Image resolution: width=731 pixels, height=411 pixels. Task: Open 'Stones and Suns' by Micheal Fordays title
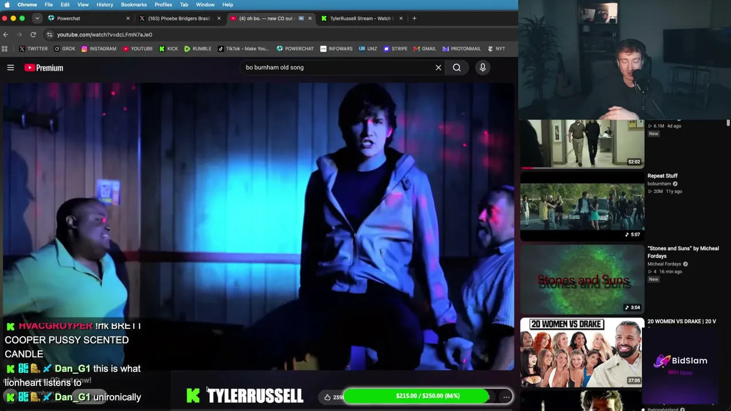tap(683, 252)
